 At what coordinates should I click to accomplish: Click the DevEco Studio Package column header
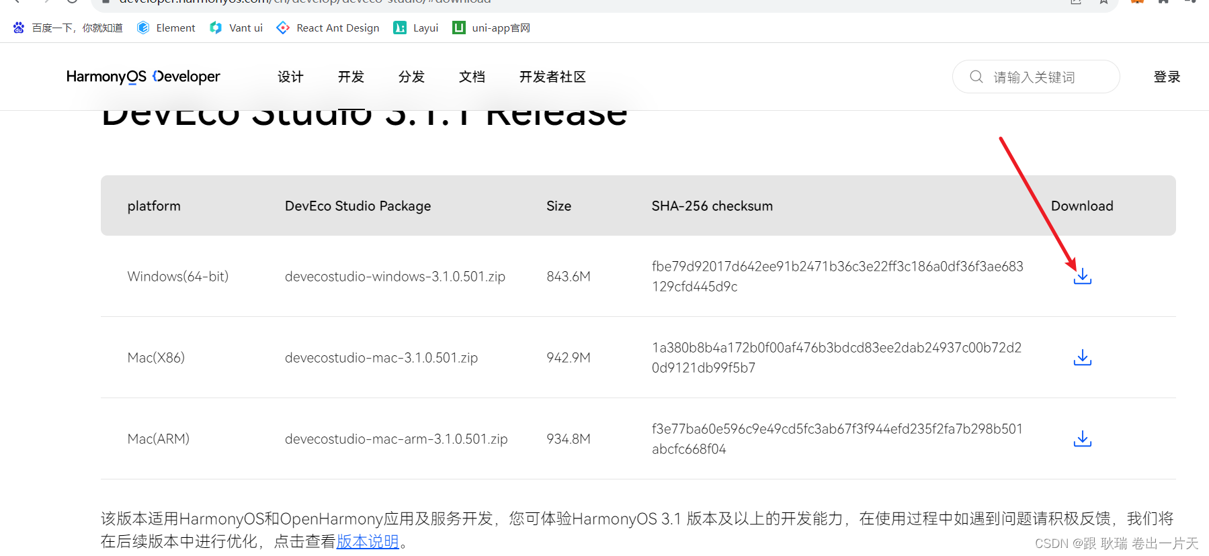tap(358, 205)
